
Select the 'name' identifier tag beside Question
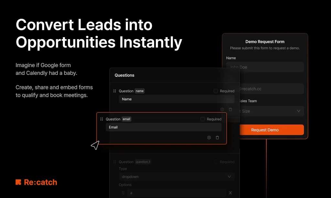pos(140,91)
